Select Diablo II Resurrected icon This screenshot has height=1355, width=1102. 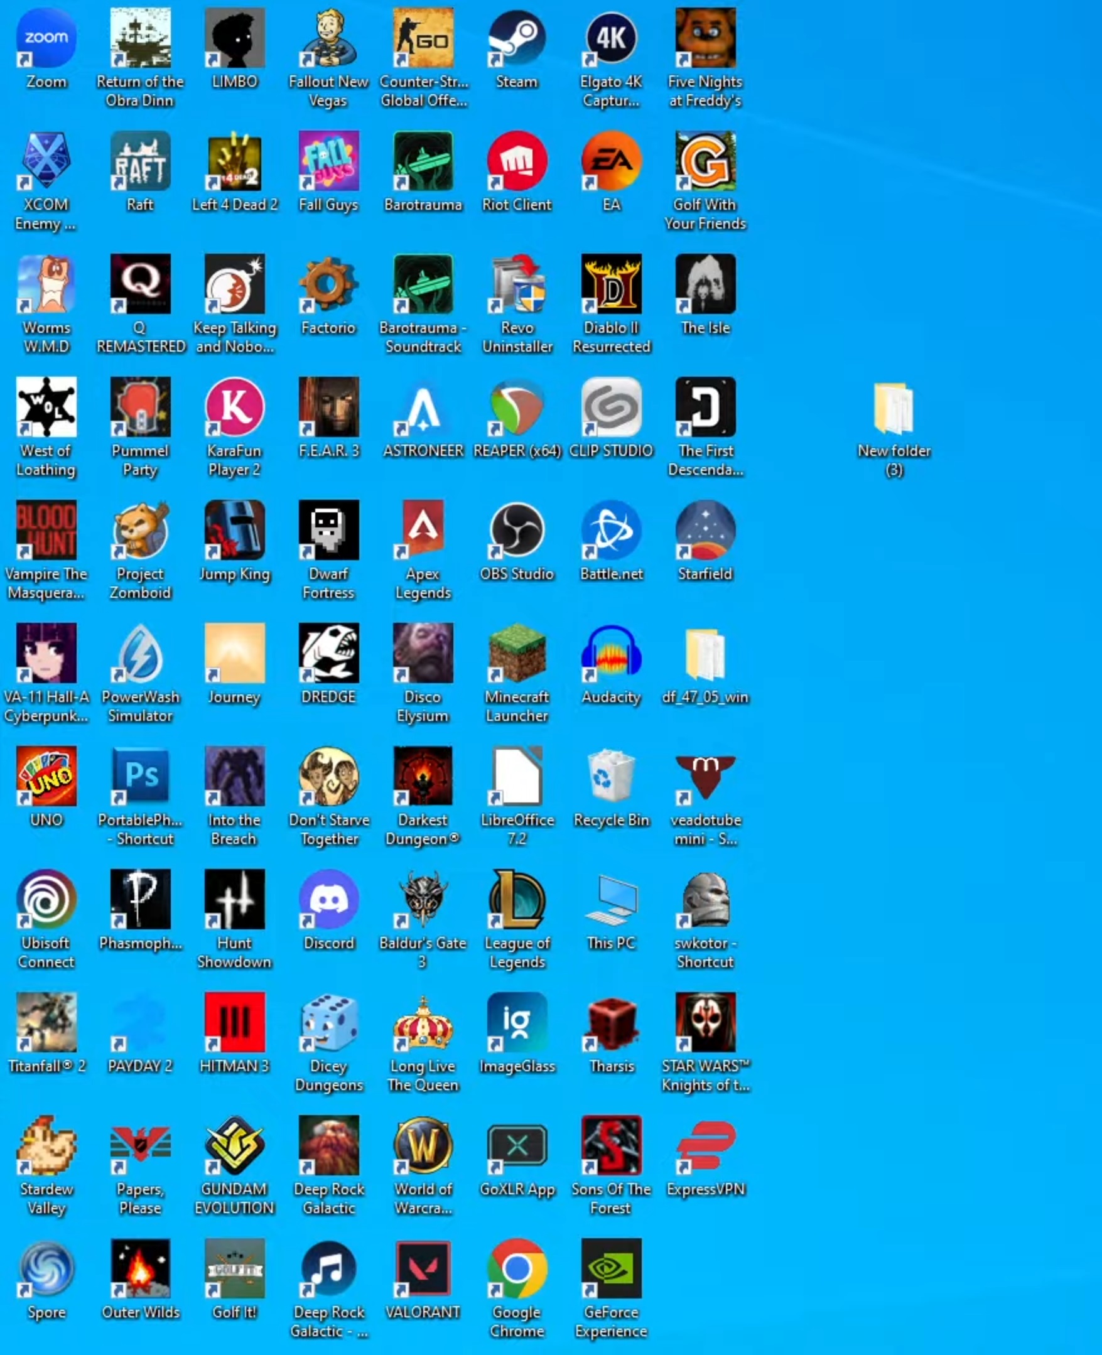click(612, 284)
